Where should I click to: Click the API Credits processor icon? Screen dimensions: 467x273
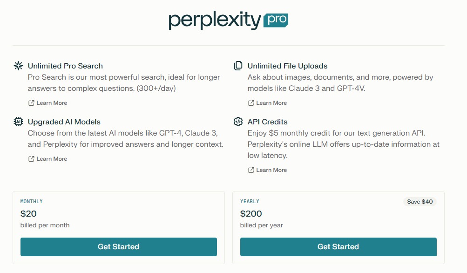[238, 122]
